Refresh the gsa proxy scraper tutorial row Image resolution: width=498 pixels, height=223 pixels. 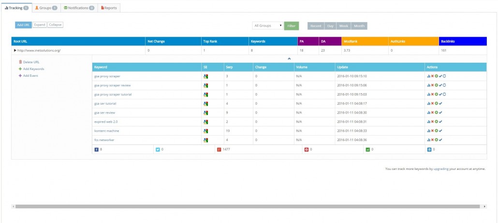444,94
